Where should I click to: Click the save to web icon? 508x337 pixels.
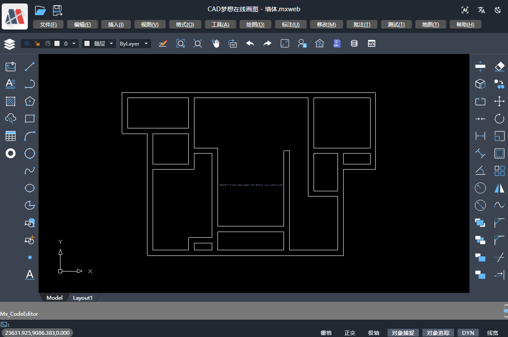point(58,11)
